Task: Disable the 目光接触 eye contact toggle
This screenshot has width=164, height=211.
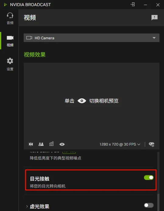Action: (x=149, y=178)
